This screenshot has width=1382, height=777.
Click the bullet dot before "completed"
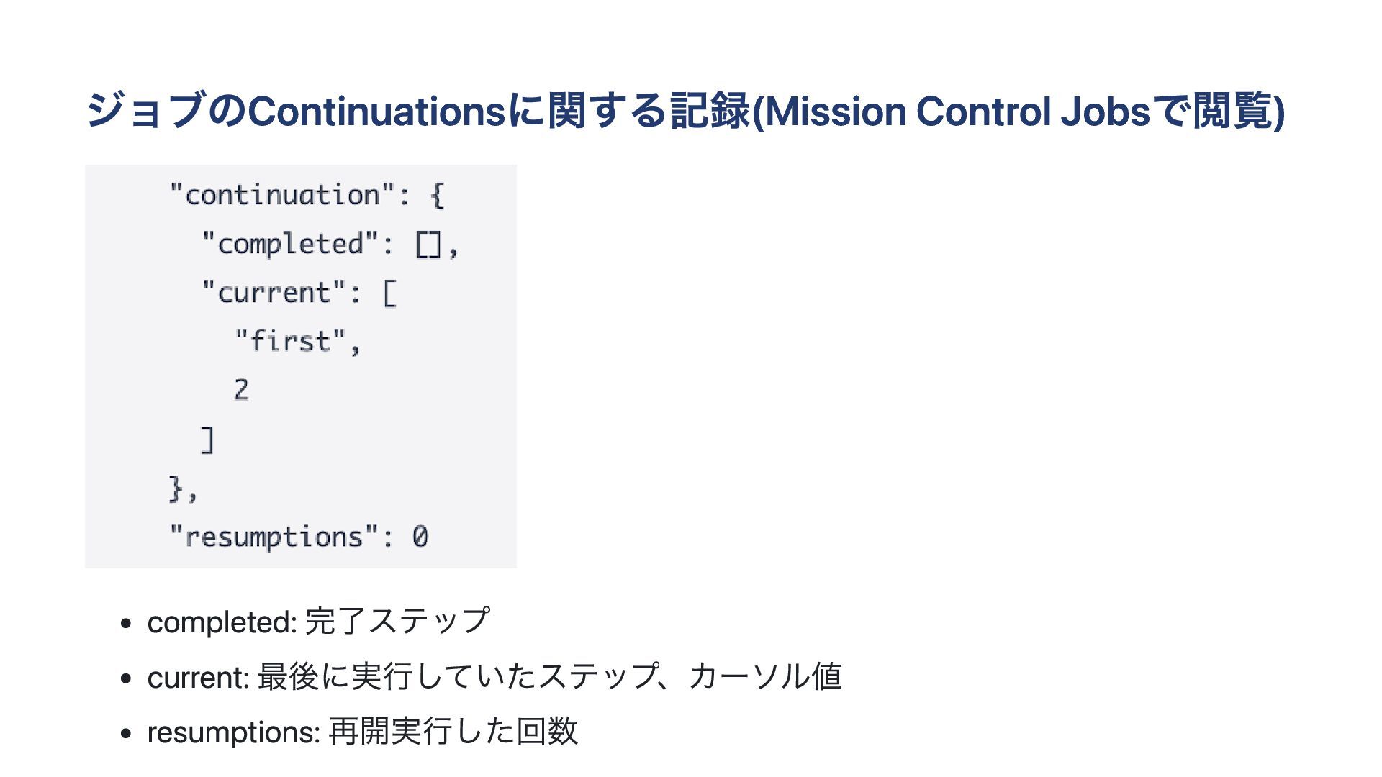click(x=126, y=623)
